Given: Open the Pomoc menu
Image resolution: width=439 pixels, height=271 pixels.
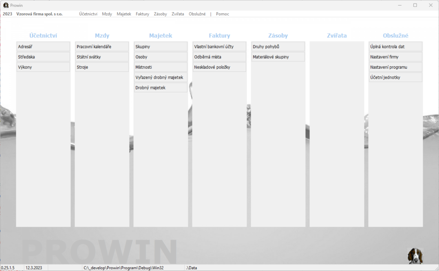Looking at the screenshot, I should pyautogui.click(x=223, y=14).
